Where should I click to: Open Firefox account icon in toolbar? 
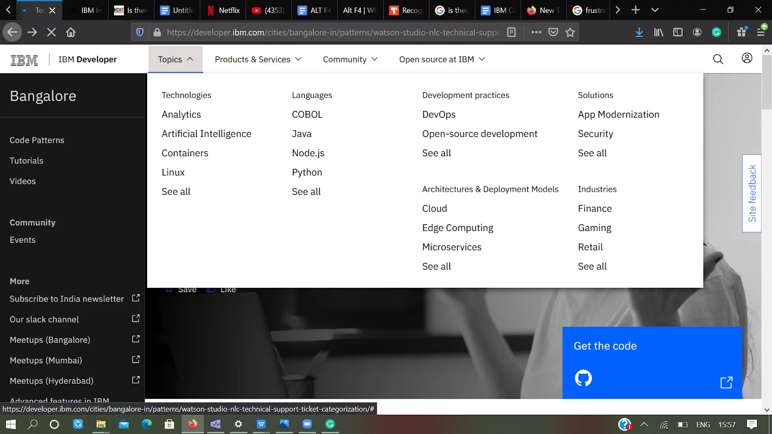coord(697,32)
